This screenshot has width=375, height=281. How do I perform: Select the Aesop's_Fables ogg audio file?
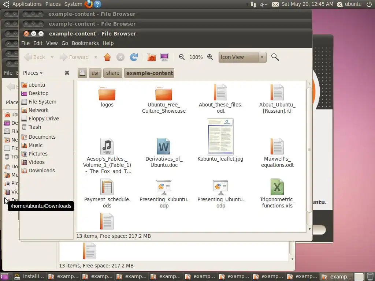(107, 156)
